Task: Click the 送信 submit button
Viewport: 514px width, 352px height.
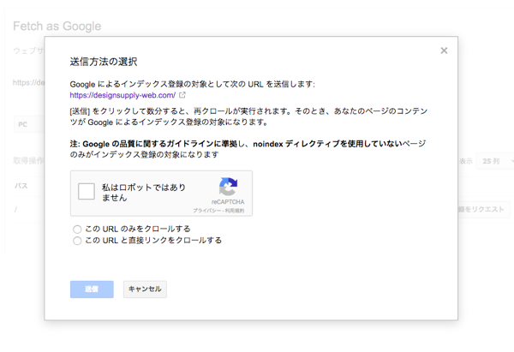Action: coord(92,289)
